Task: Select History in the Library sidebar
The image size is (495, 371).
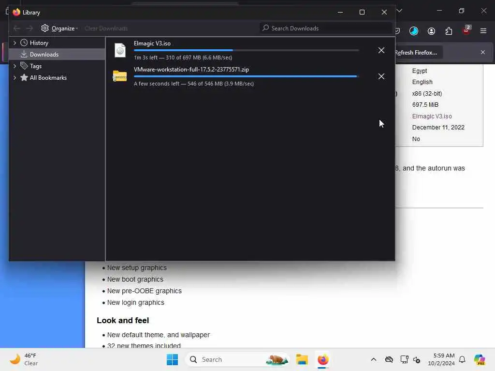Action: tap(39, 43)
